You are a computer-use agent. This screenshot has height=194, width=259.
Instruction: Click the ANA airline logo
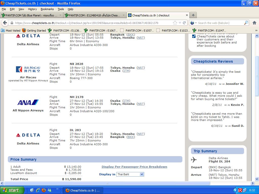coord(28,103)
